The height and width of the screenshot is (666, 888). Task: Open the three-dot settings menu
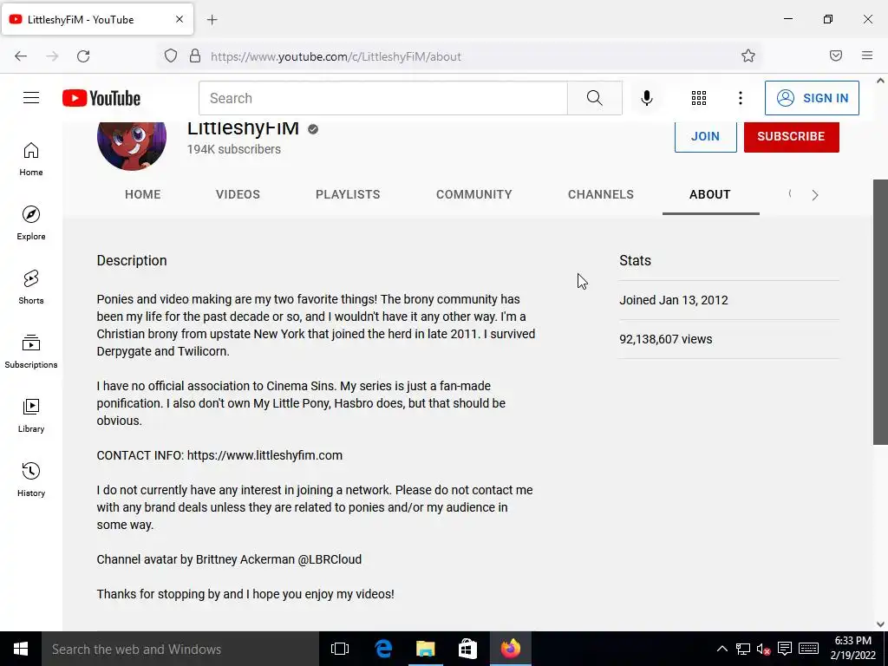pyautogui.click(x=741, y=98)
